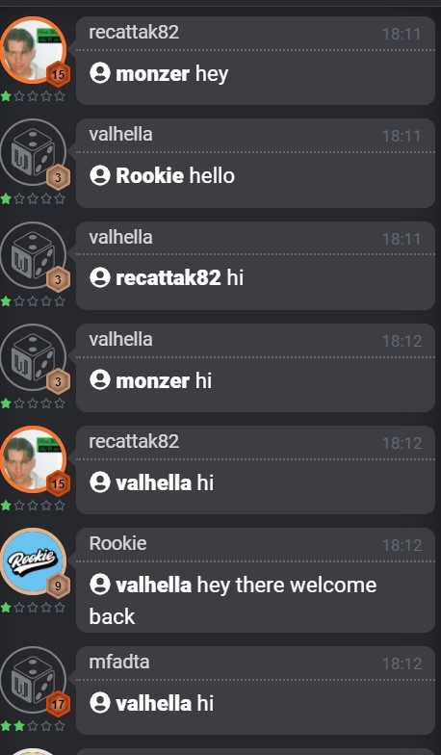Click the Rookie username in message header
The image size is (441, 755).
[117, 543]
